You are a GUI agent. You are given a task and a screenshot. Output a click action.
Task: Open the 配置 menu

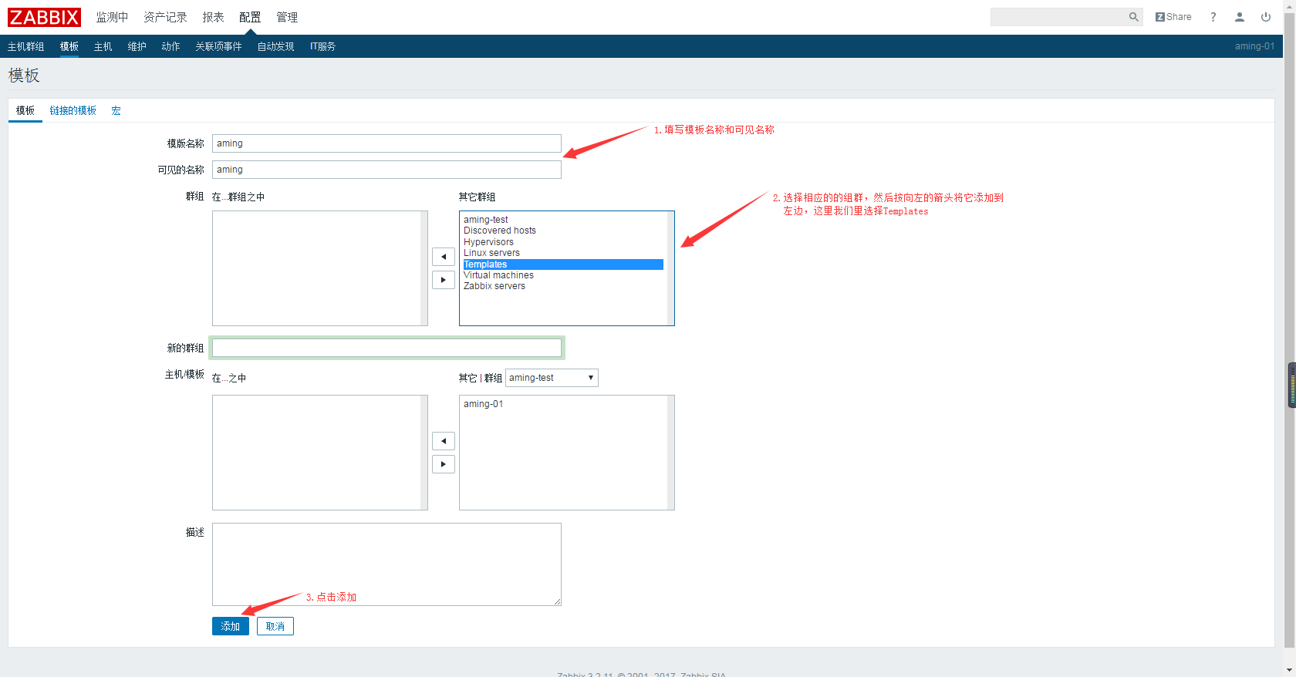[x=250, y=17]
